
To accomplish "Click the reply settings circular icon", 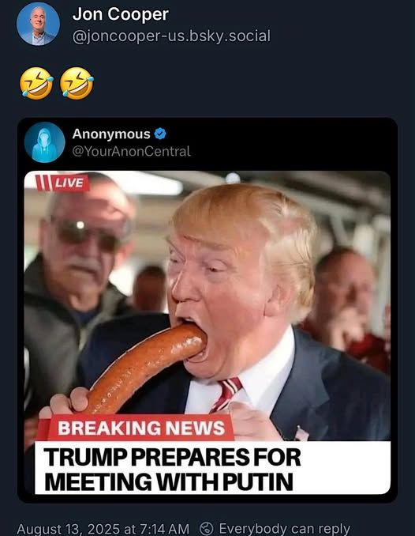I will 206,528.
